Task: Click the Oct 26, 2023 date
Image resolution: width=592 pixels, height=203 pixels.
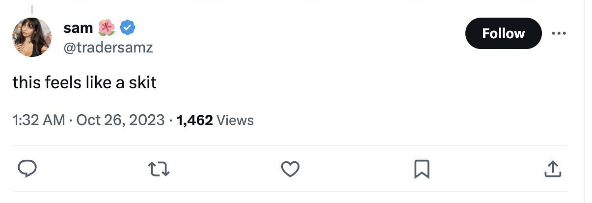Action: coord(120,120)
